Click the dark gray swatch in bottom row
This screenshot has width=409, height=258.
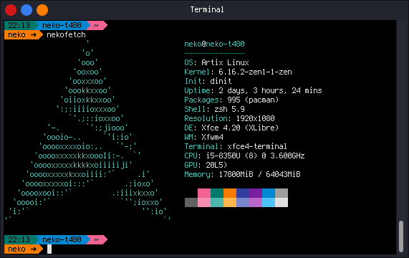pos(191,202)
